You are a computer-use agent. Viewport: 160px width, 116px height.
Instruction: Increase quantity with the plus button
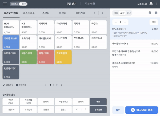point(125,22)
